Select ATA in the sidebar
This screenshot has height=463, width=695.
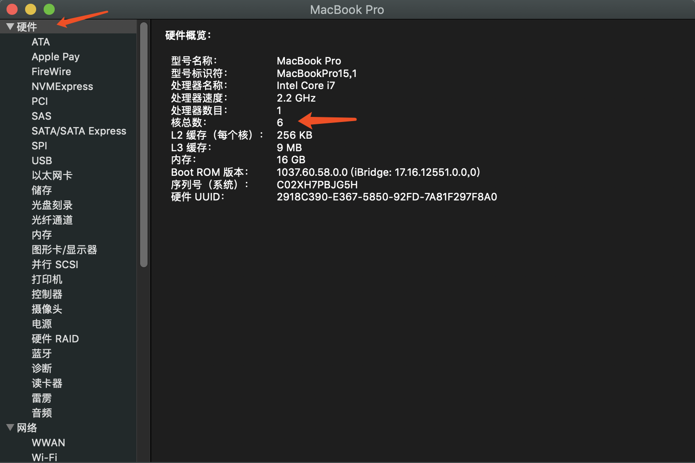coord(41,42)
